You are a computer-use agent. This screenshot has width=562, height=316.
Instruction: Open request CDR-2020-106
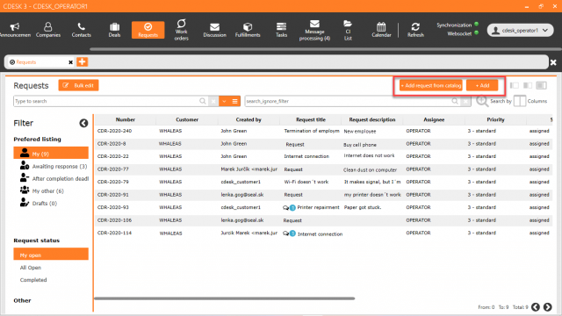tap(324, 220)
